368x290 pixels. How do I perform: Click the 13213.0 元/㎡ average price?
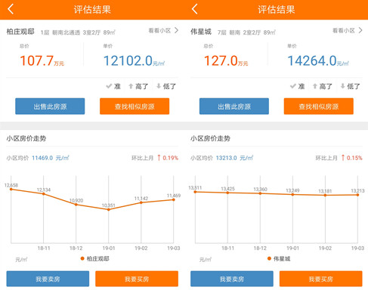pyautogui.click(x=234, y=158)
